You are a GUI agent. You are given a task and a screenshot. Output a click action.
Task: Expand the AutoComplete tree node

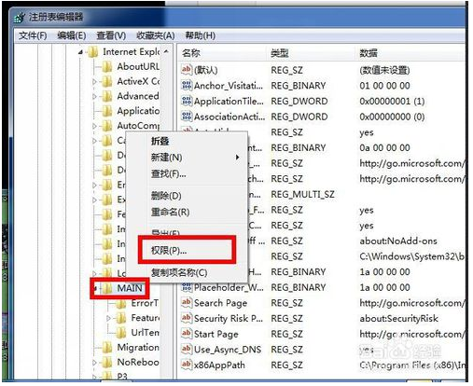pos(94,126)
